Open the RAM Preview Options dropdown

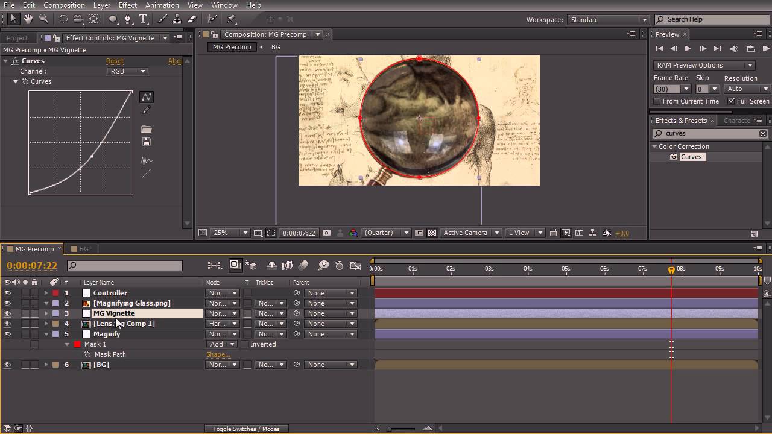tap(704, 65)
